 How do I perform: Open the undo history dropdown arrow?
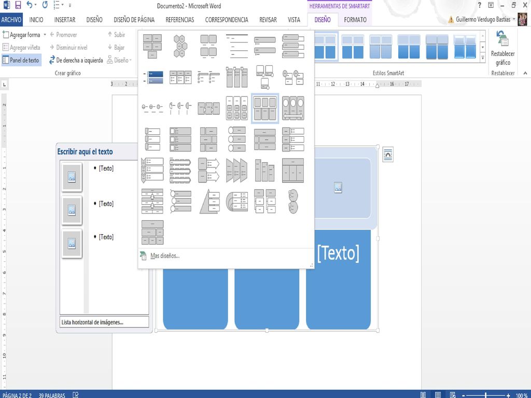click(x=35, y=5)
